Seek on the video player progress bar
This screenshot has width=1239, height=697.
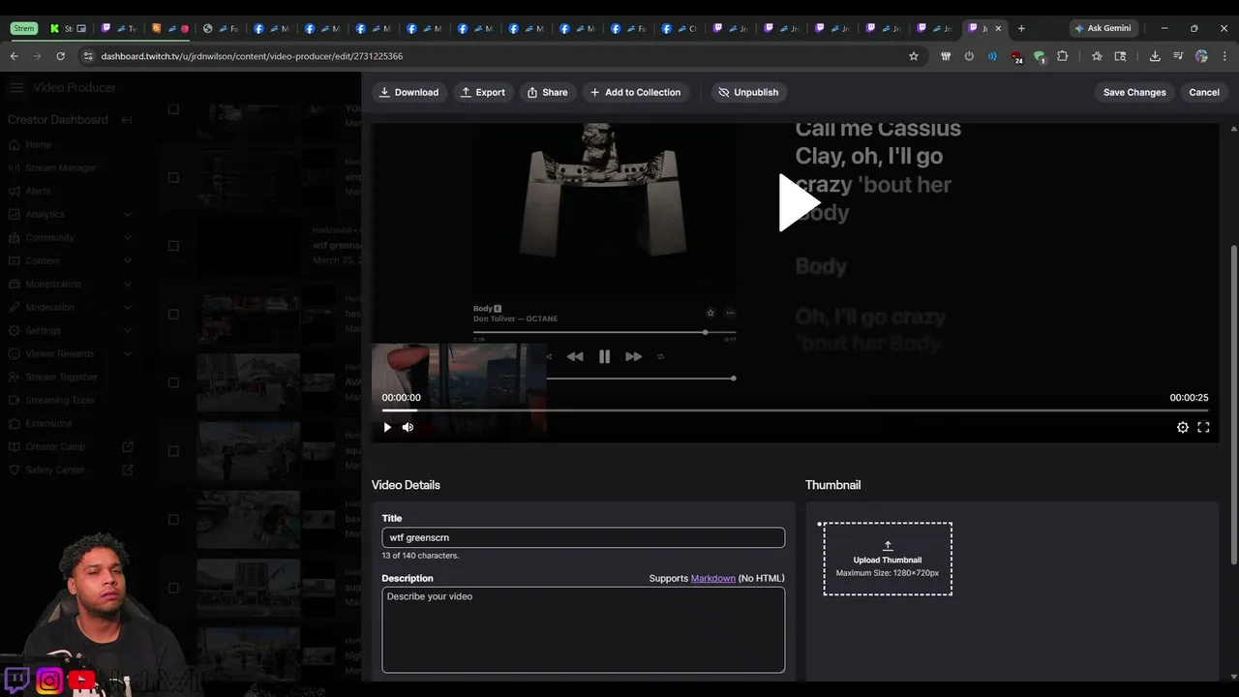point(795,410)
